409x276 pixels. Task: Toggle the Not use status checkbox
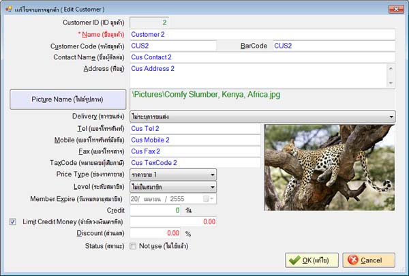[133, 246]
